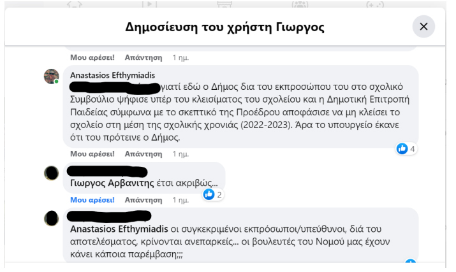The height and width of the screenshot is (272, 456).
Task: Click the redacted author name above 'έτσι ακριβώς'
Action: pyautogui.click(x=108, y=172)
